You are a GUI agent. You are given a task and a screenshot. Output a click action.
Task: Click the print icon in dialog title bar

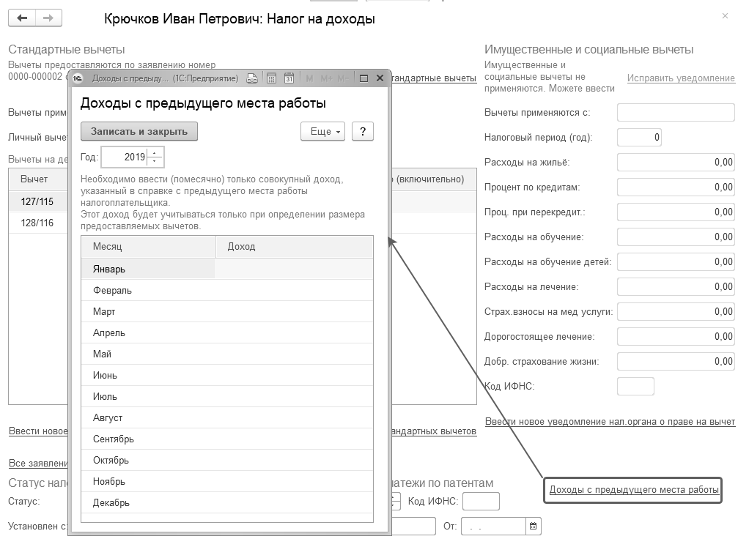coord(252,78)
